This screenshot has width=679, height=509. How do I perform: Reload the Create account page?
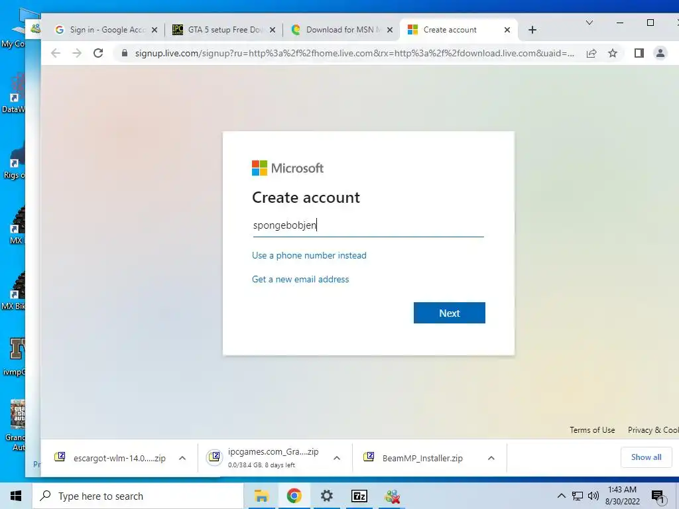tap(98, 53)
